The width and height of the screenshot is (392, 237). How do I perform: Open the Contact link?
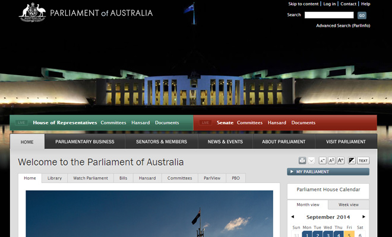(348, 4)
